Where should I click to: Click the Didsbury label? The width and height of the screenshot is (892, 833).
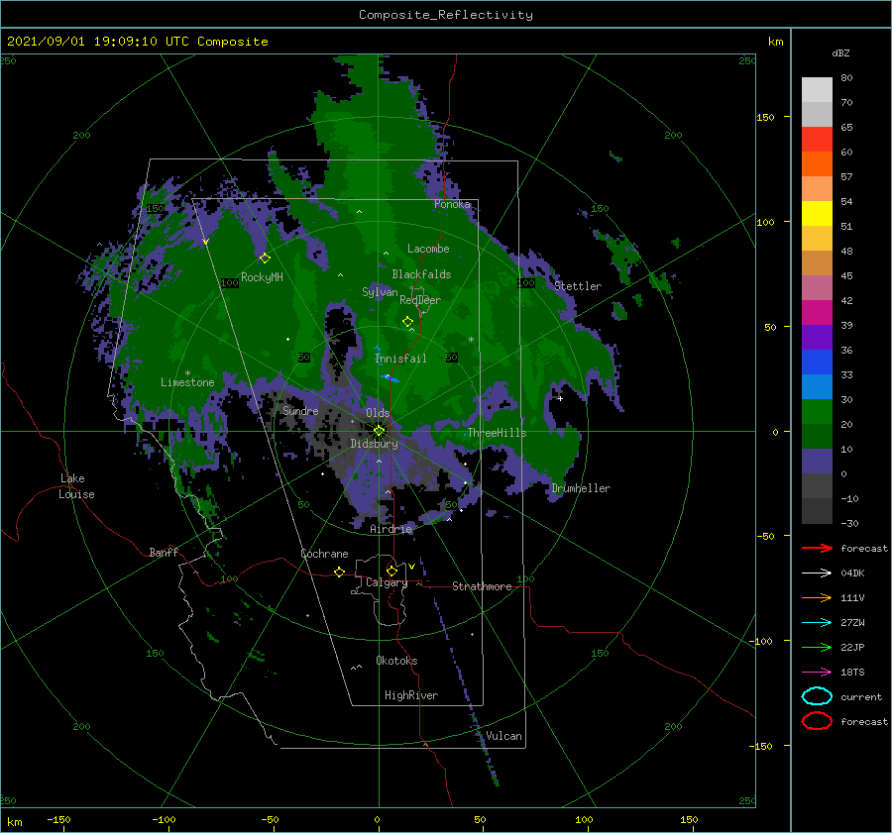click(x=375, y=444)
